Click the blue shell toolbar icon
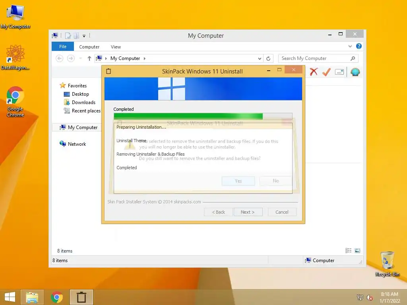This screenshot has height=305, width=407. pyautogui.click(x=355, y=72)
